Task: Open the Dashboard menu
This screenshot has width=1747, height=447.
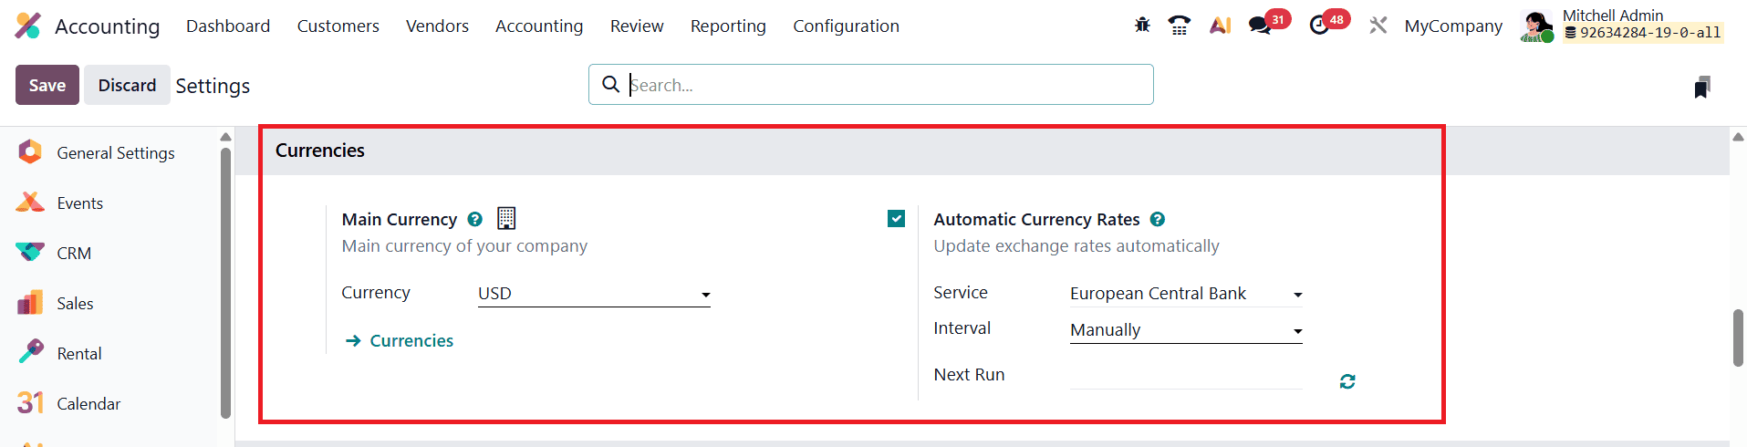Action: click(228, 26)
